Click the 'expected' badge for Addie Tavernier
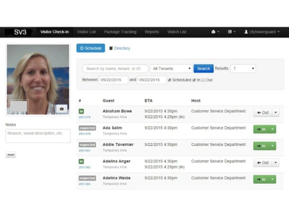The height and width of the screenshot is (217, 289). [x=87, y=145]
